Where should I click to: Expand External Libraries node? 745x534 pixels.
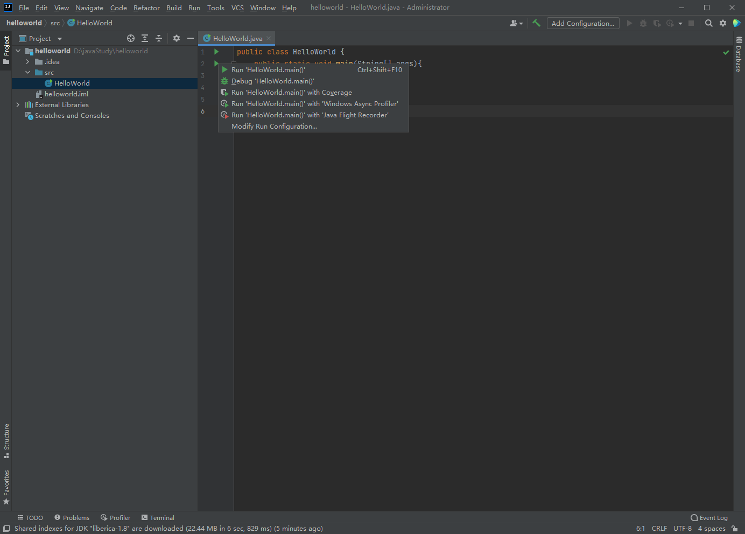pyautogui.click(x=18, y=105)
